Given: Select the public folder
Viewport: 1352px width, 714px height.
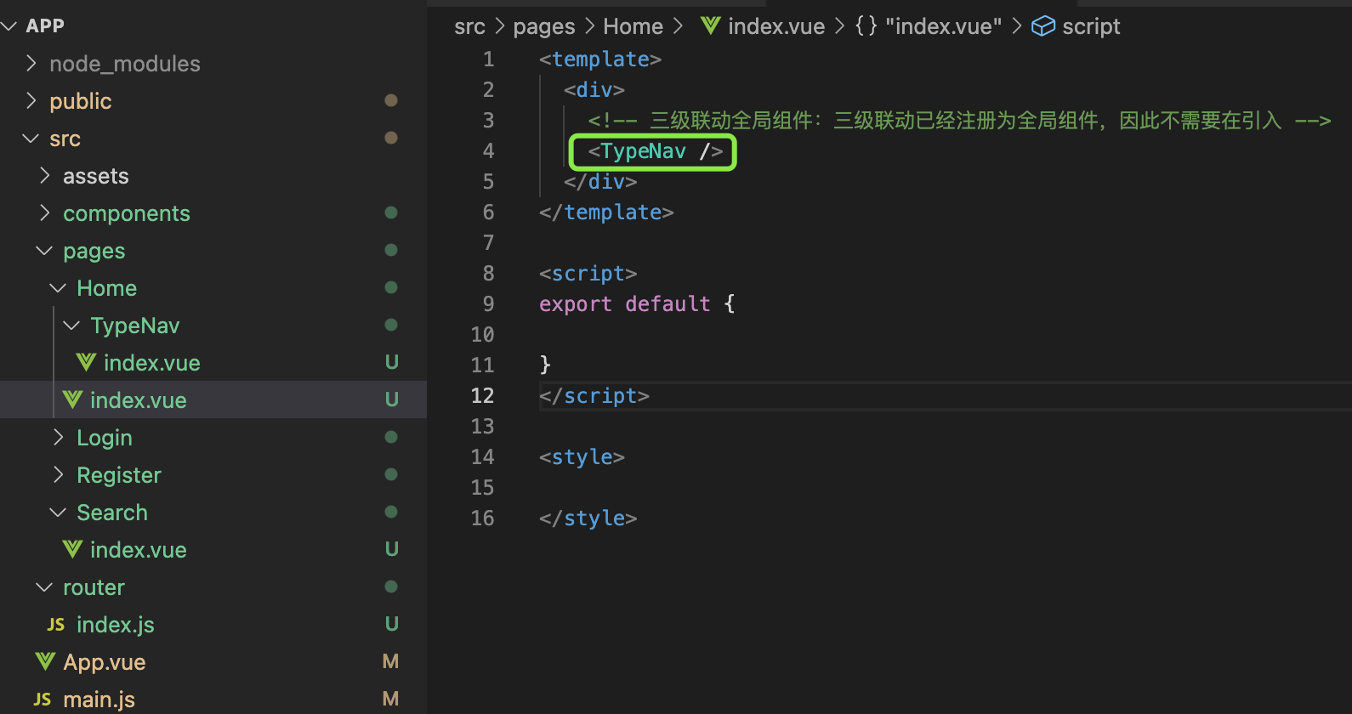Looking at the screenshot, I should pyautogui.click(x=80, y=101).
